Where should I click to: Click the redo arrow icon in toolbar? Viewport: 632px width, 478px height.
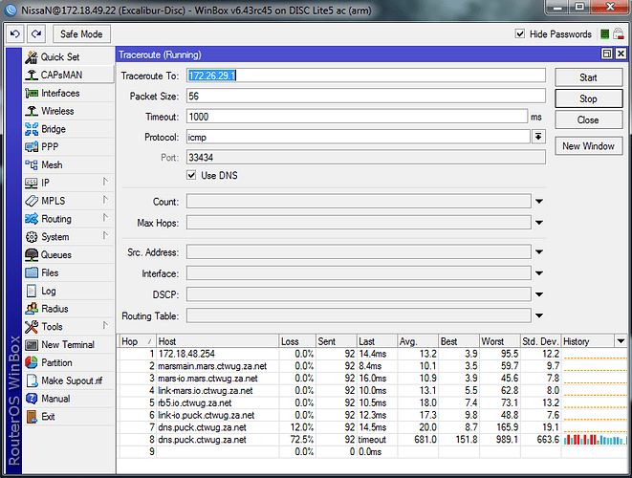click(x=36, y=33)
